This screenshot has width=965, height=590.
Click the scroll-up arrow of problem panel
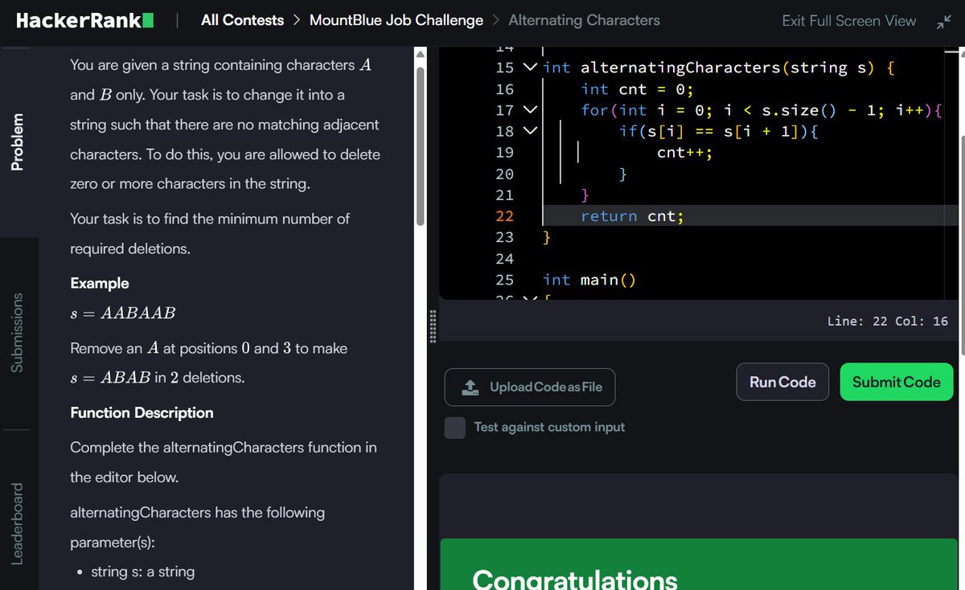[x=420, y=54]
